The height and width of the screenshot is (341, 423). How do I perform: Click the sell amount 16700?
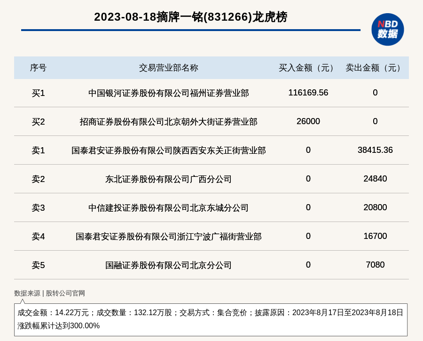click(x=375, y=236)
